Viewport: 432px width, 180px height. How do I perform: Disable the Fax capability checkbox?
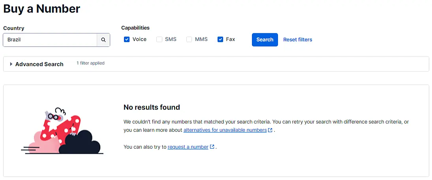(x=220, y=39)
